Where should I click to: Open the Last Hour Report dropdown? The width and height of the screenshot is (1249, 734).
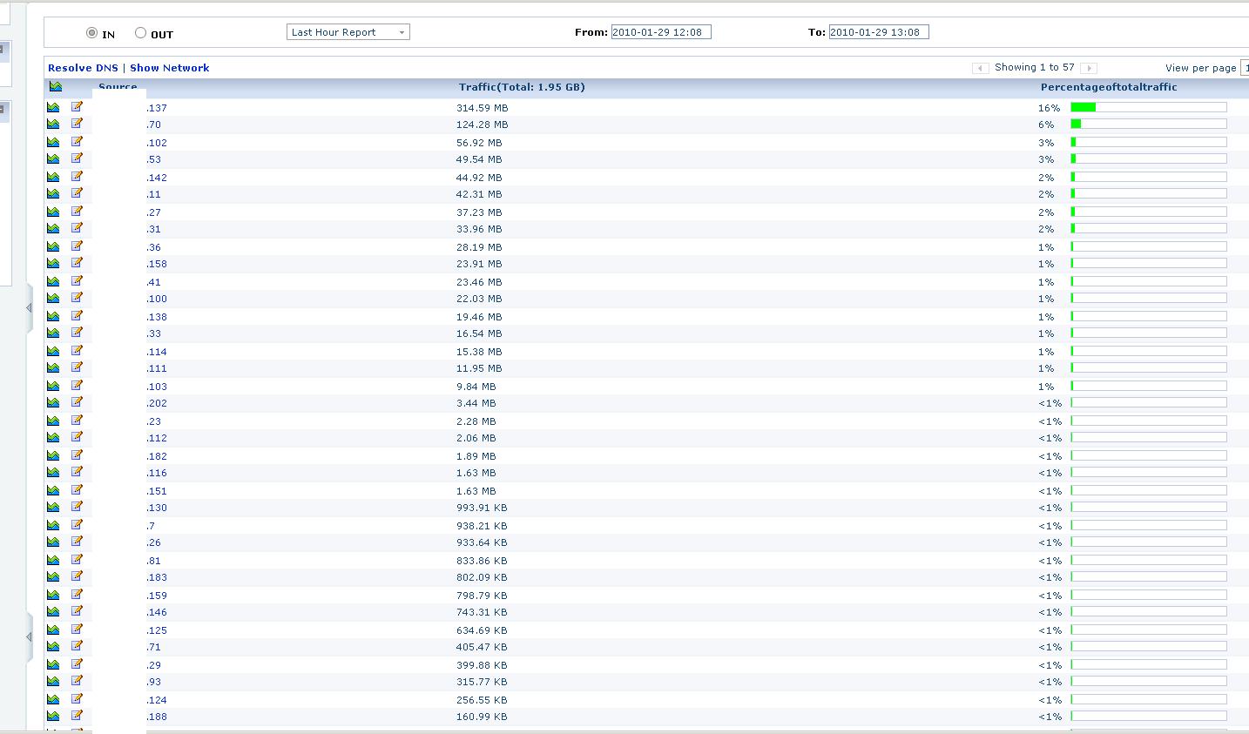(348, 32)
